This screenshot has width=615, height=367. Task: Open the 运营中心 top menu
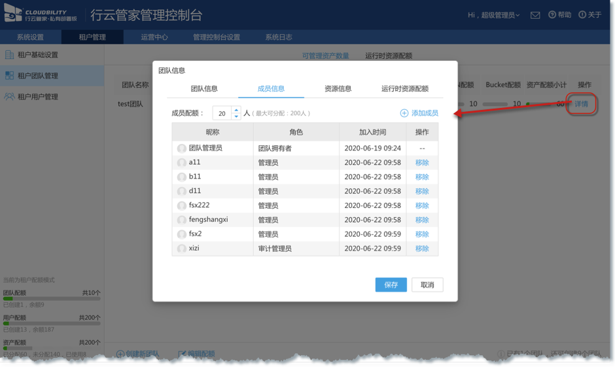154,37
